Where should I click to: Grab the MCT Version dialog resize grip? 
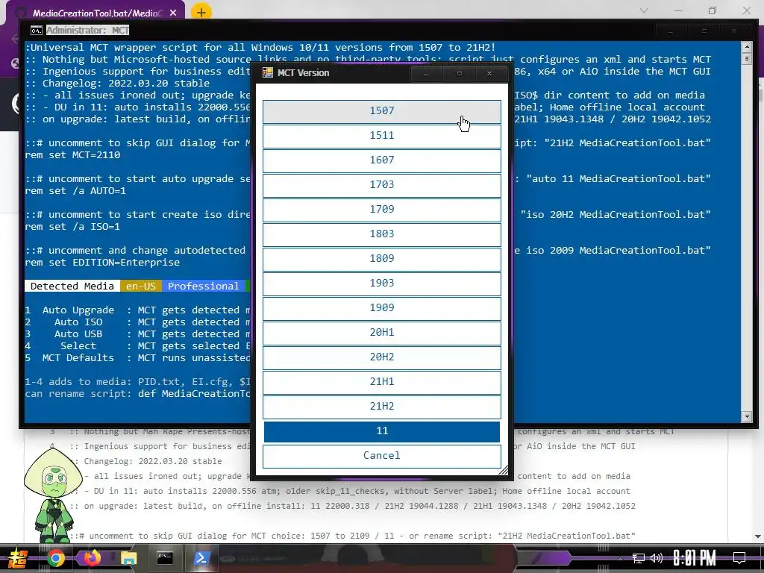504,471
